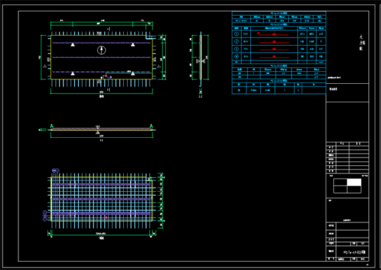This screenshot has height=270, width=381.
Task: Click the header title of the cyan schedule table
Action: click(279, 13)
